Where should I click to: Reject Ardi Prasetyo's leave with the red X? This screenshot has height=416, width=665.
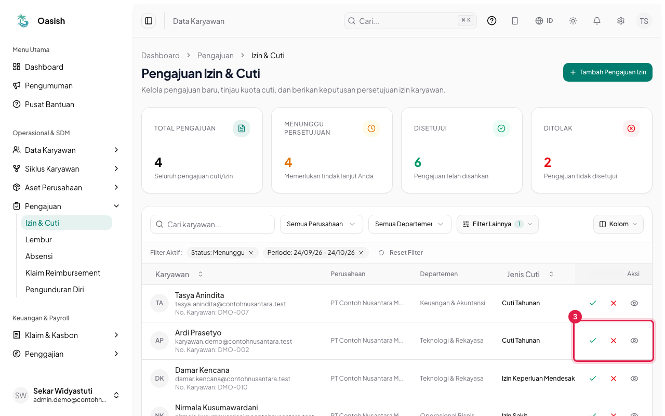[x=614, y=341]
